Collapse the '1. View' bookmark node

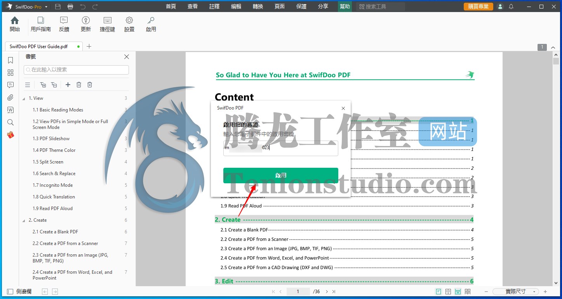click(x=24, y=98)
